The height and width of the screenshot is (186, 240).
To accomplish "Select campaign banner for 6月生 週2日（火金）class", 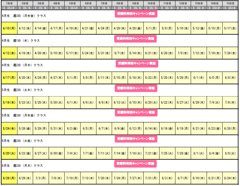I will 136,139.
